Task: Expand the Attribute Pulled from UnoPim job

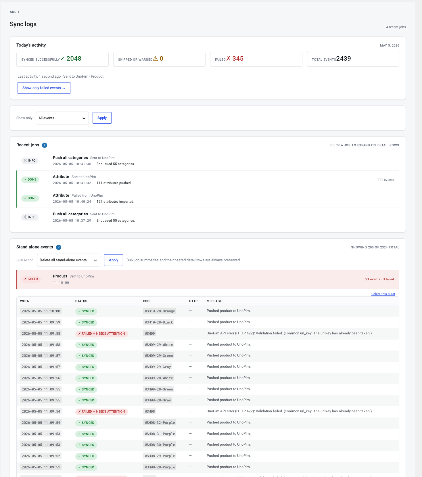Action: [208, 198]
